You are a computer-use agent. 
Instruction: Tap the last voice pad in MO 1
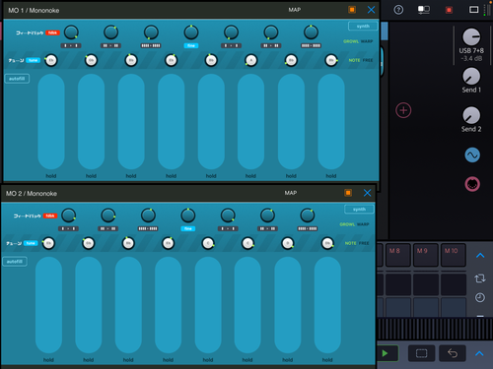331,121
